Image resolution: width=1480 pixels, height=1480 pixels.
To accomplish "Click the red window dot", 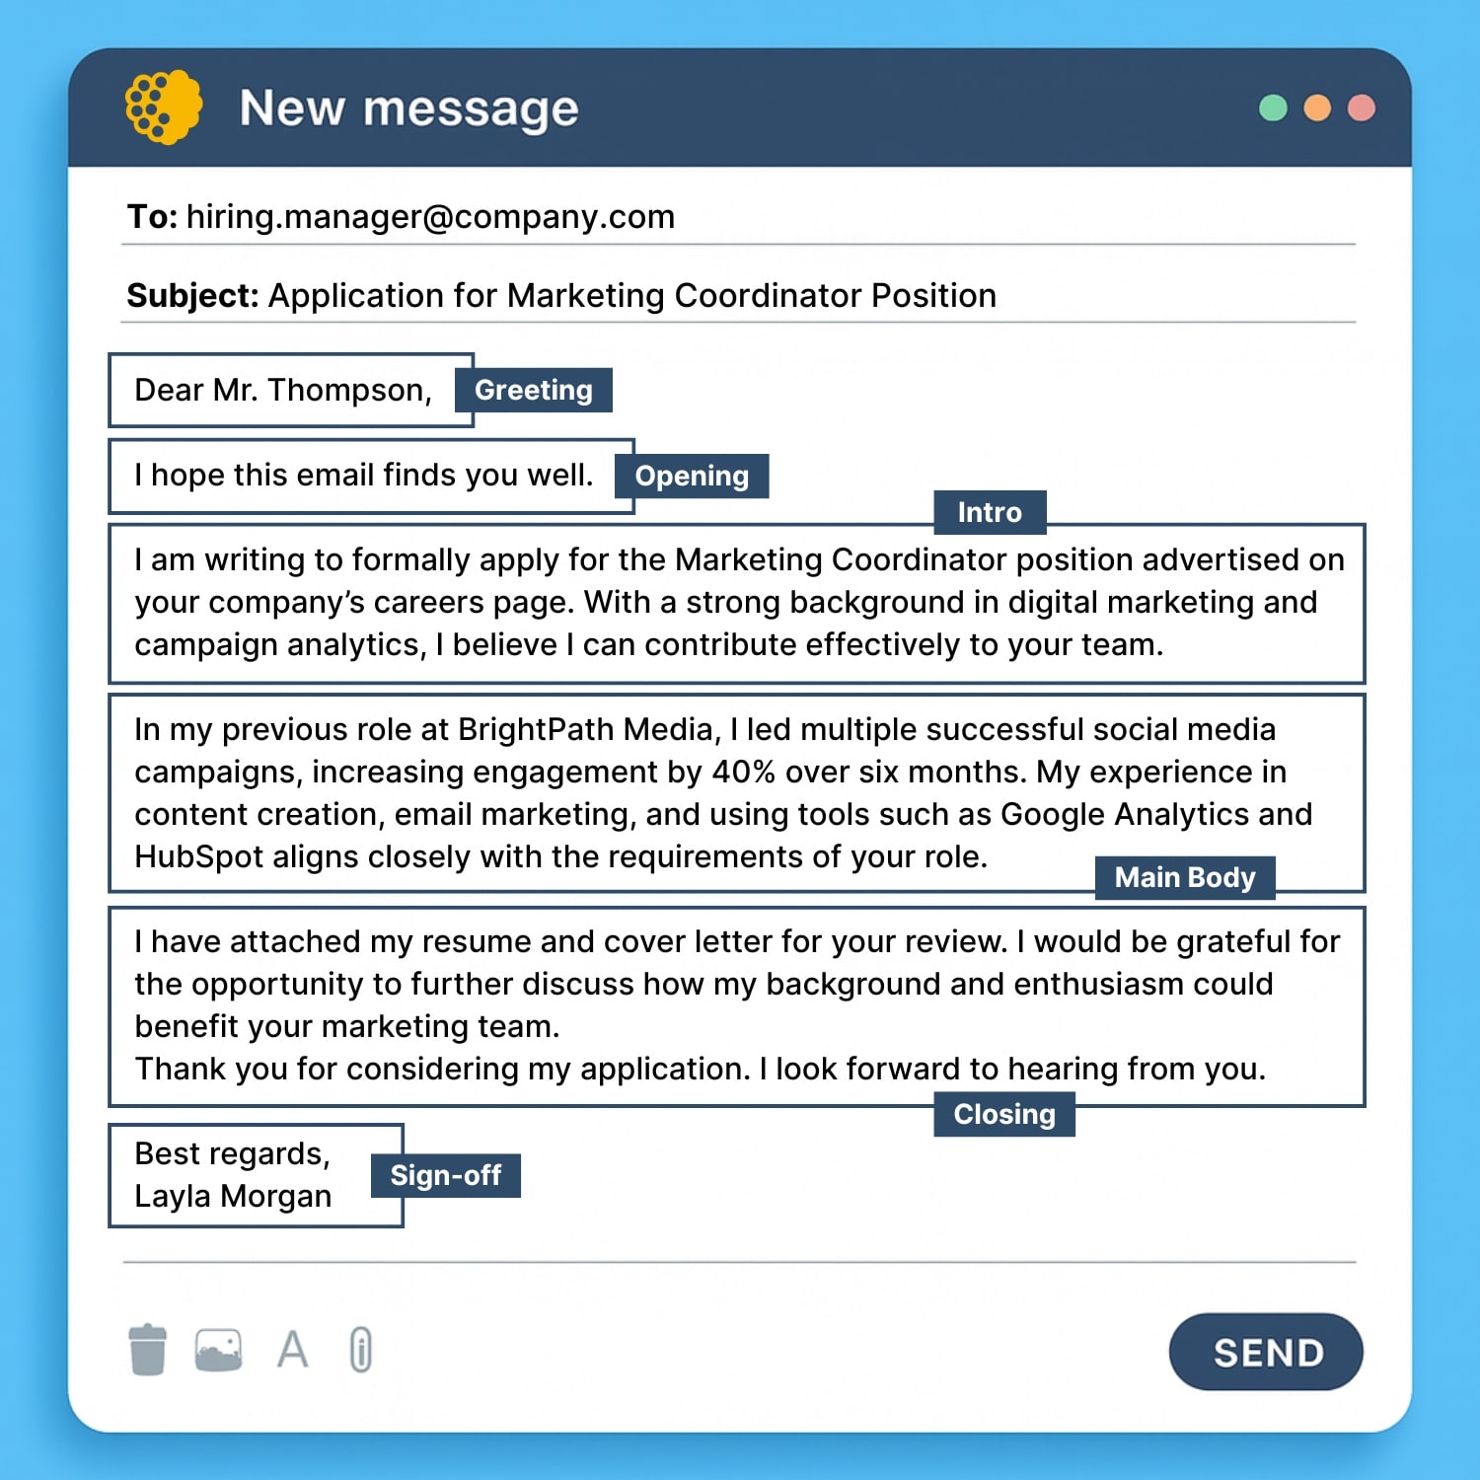I will point(1362,108).
